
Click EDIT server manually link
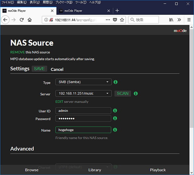point(59,102)
